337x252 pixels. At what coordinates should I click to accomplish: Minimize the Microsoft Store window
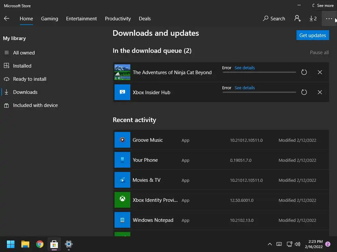(299, 5)
